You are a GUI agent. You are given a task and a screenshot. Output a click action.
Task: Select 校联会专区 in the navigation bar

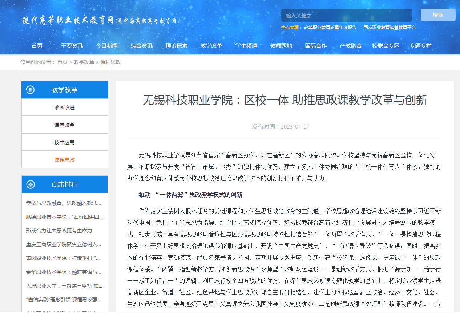[x=386, y=45]
